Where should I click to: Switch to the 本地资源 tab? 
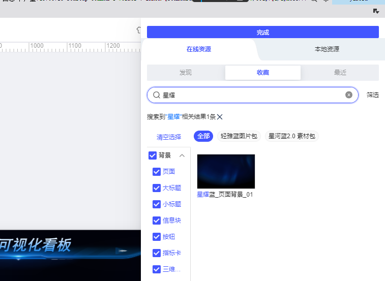(327, 49)
